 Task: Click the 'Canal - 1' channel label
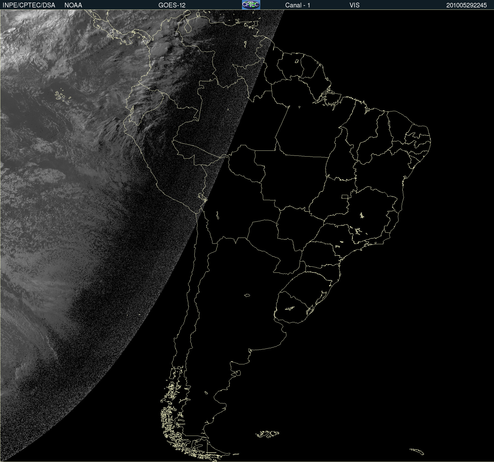[x=297, y=5]
